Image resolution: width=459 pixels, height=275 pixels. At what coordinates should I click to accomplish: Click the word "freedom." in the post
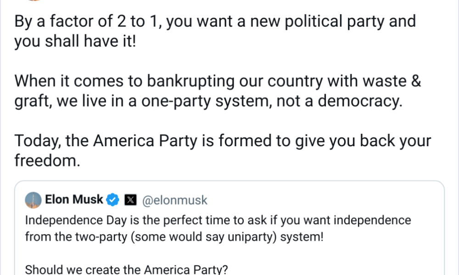47,161
